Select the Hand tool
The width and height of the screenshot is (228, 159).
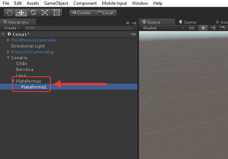[x=10, y=13]
